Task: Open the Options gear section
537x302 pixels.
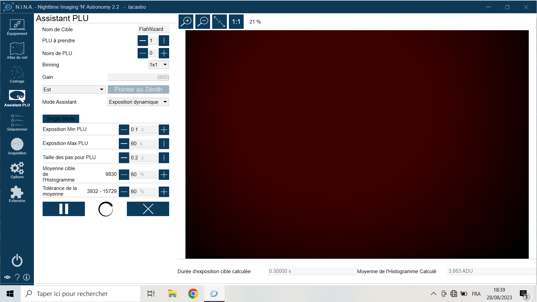Action: [17, 170]
